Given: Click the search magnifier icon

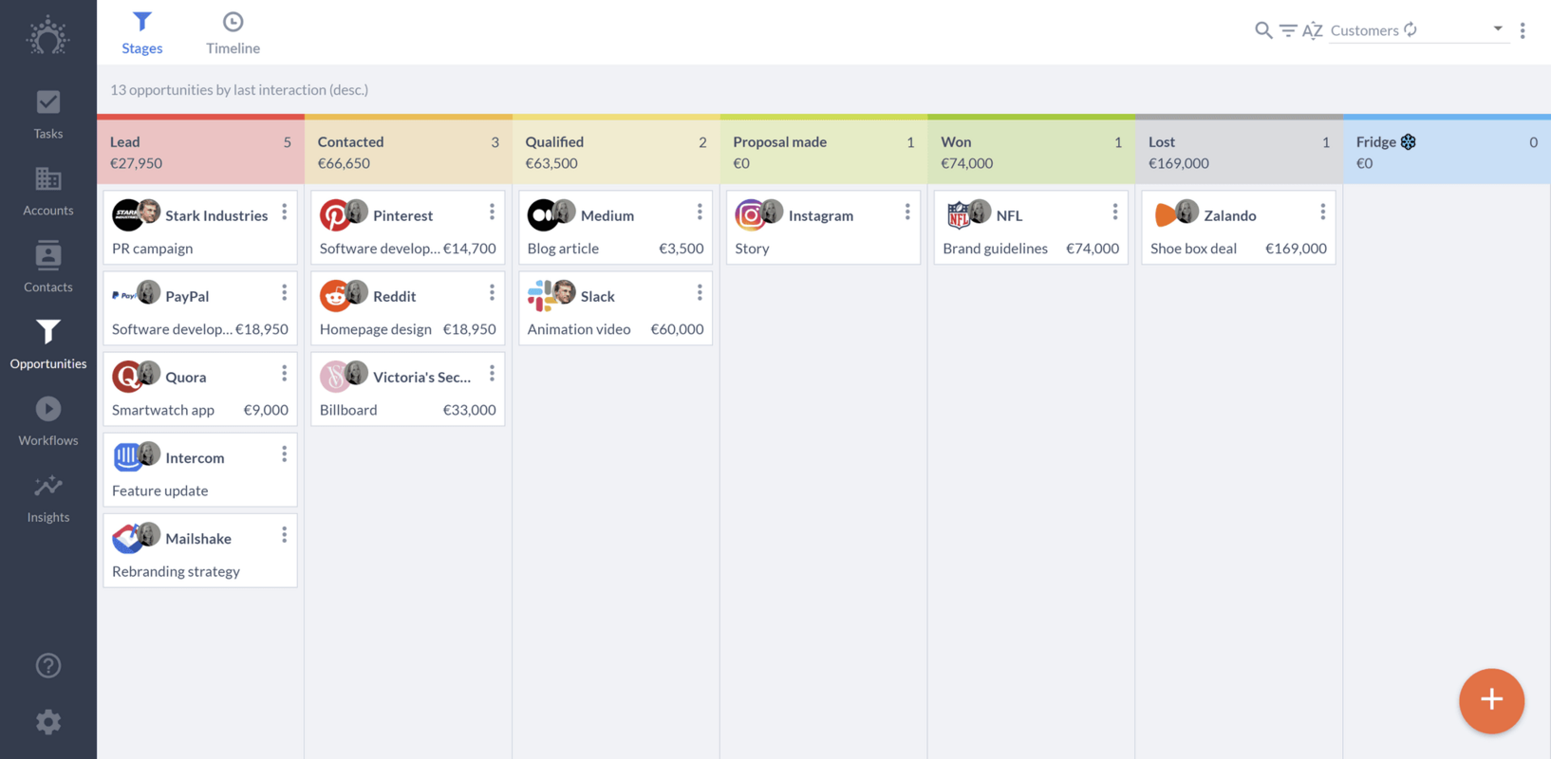Looking at the screenshot, I should coord(1263,29).
